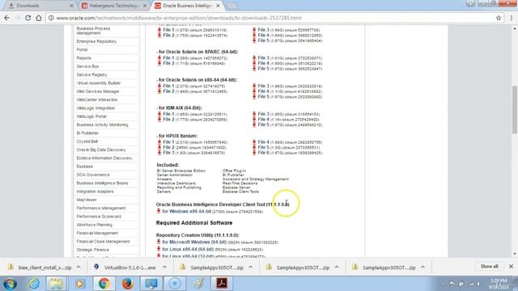Open Crystal Ball sidebar link
This screenshot has height=291, width=518.
pos(87,141)
